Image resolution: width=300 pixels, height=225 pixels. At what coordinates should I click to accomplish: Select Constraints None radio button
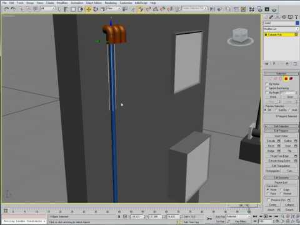(x=268, y=189)
